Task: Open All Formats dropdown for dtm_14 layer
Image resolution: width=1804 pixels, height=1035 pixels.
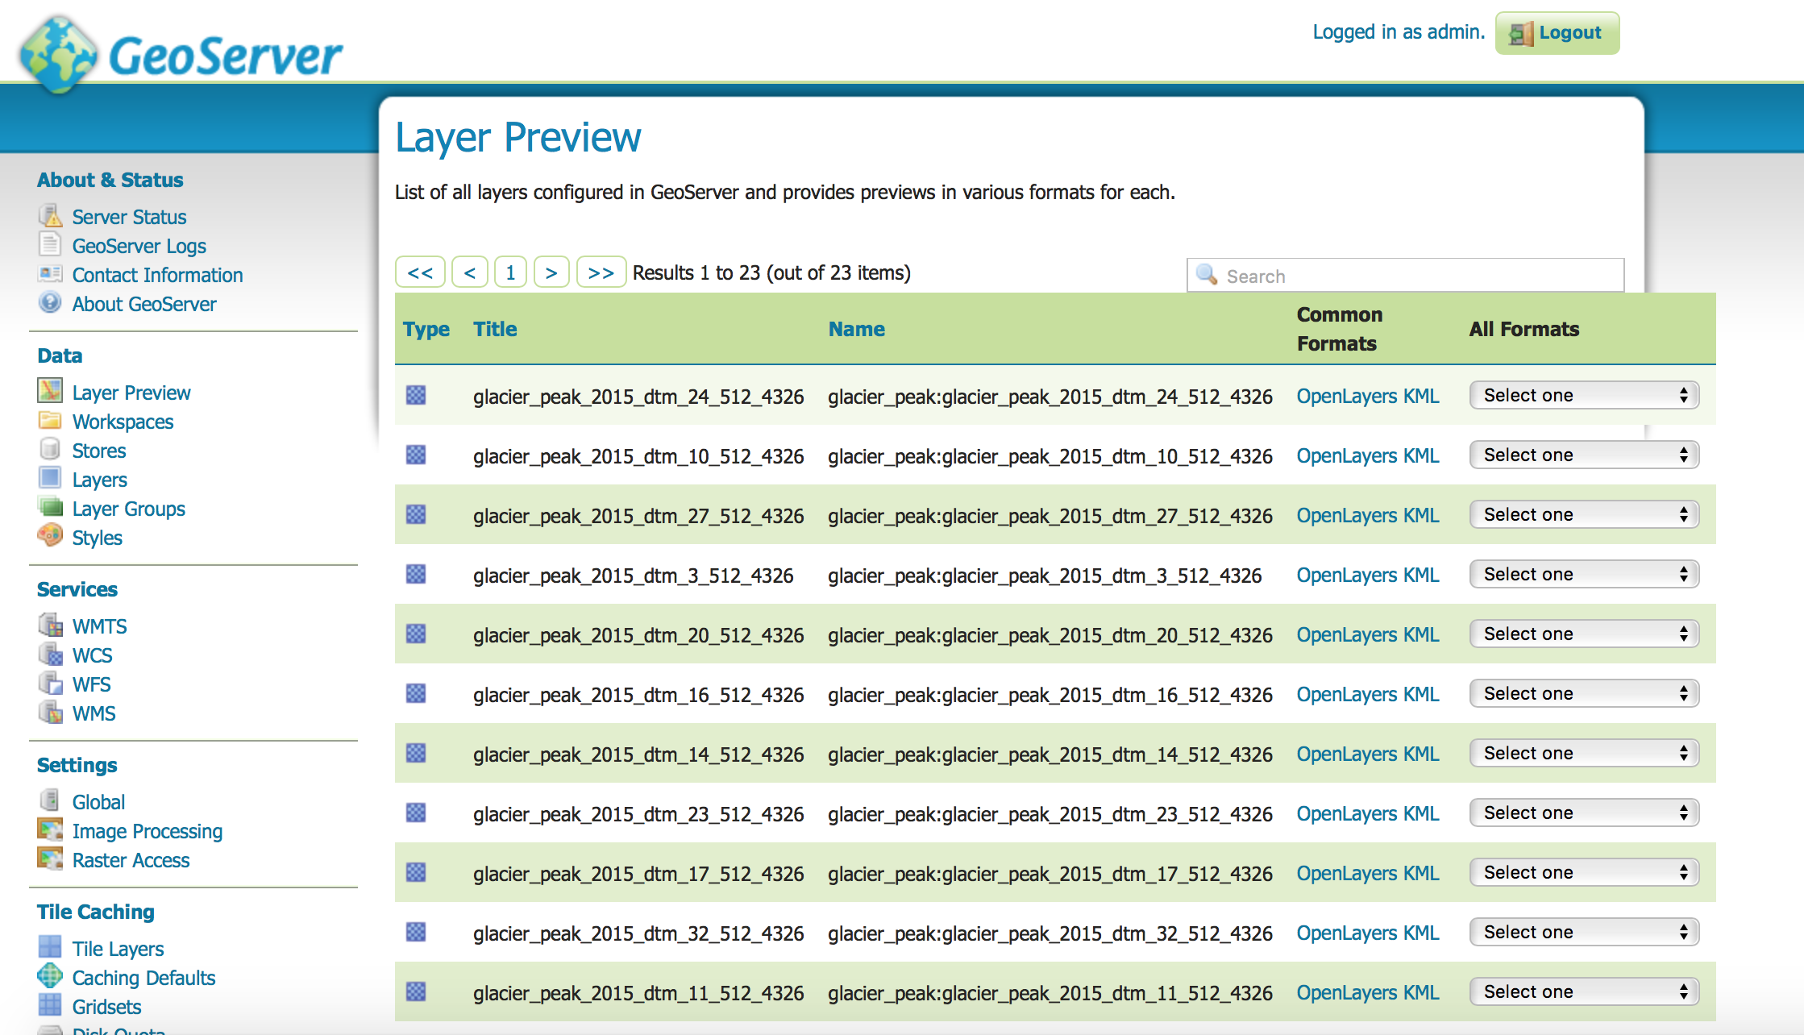Action: [x=1584, y=753]
